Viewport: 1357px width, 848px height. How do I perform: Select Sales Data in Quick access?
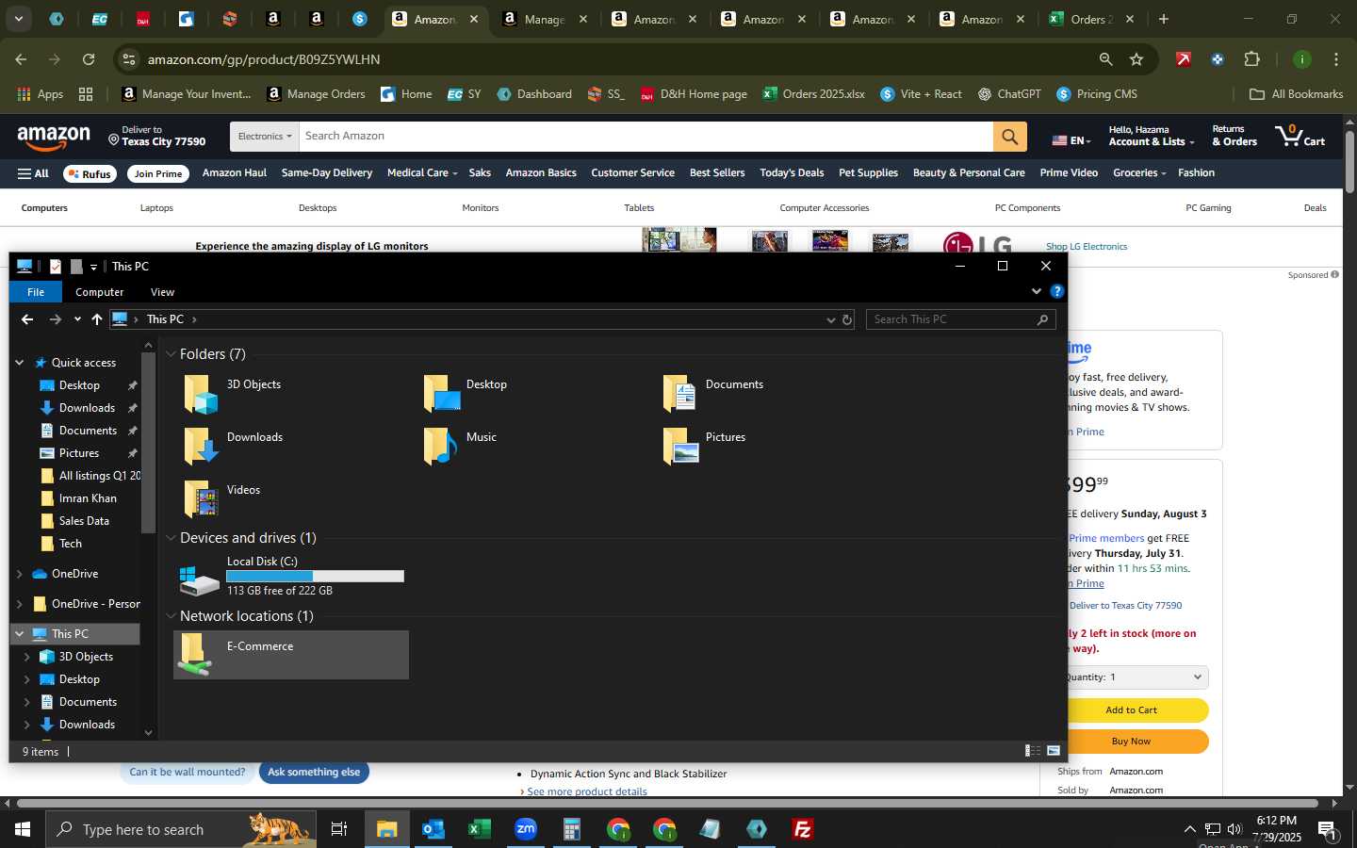click(x=84, y=521)
